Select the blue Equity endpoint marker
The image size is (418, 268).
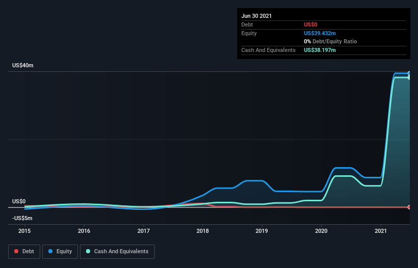tap(409, 73)
